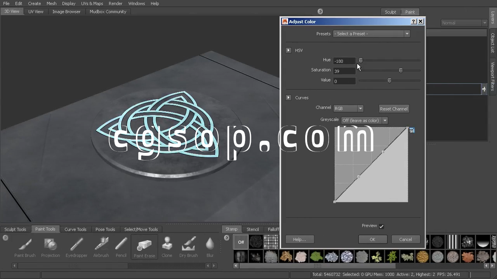Switch to the Sculpt mode button
The height and width of the screenshot is (279, 497).
[390, 12]
